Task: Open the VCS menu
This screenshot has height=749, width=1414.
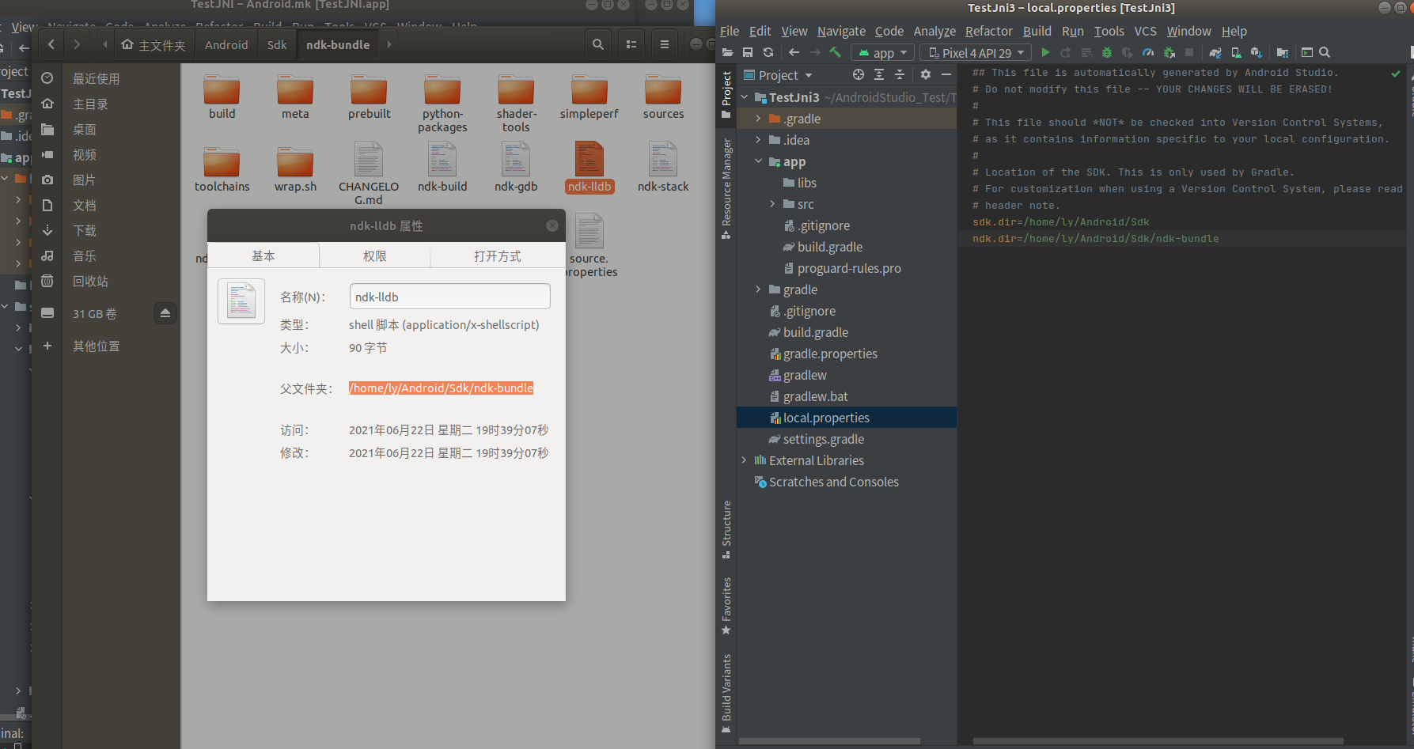Action: pyautogui.click(x=1145, y=31)
